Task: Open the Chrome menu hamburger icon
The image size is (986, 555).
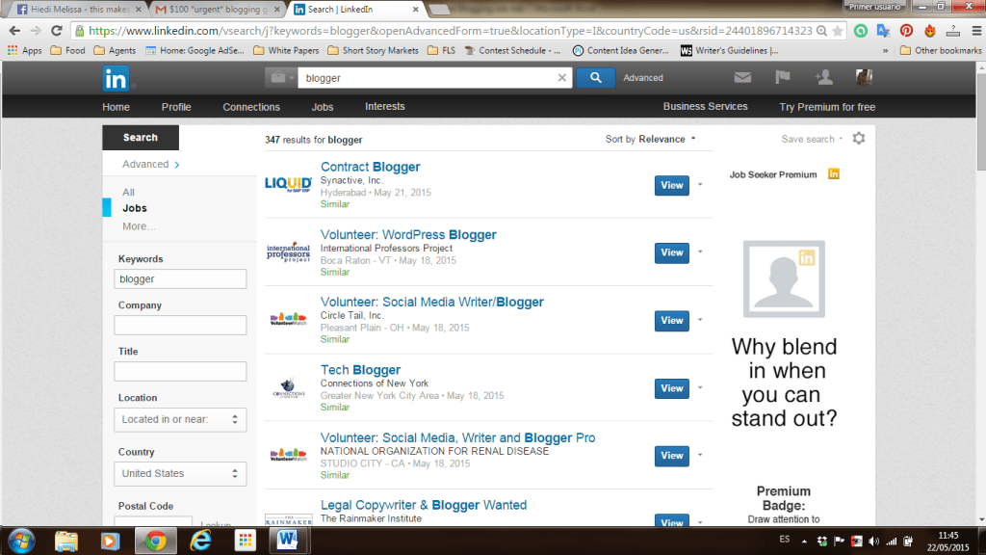Action: pos(976,31)
